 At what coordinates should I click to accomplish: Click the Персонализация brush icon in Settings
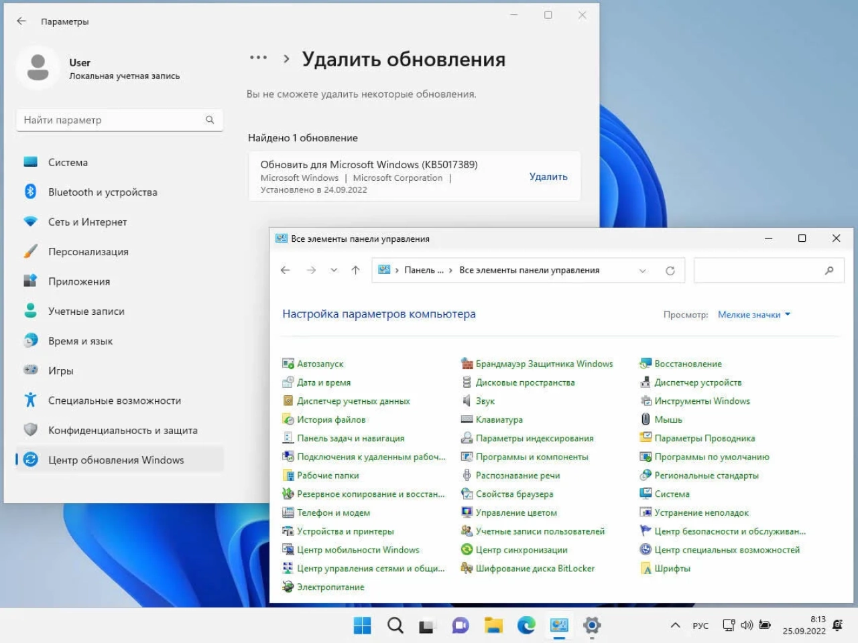pyautogui.click(x=30, y=251)
